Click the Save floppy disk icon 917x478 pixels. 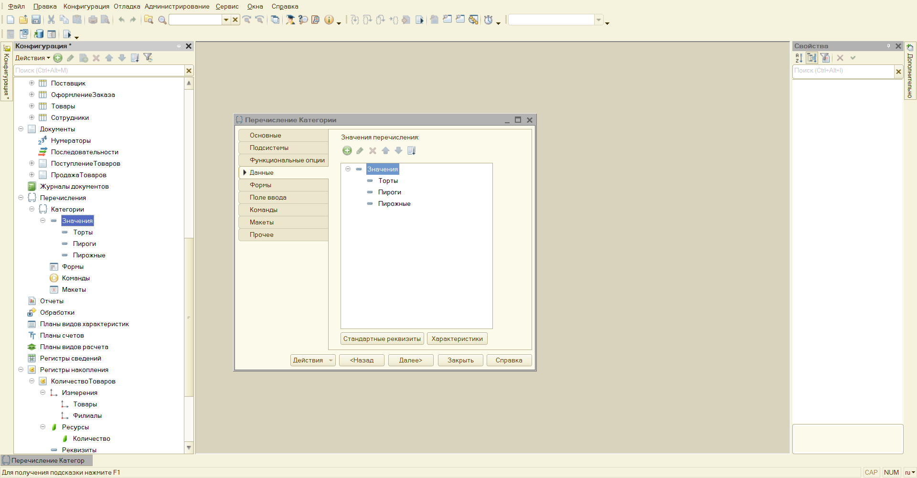coord(36,20)
